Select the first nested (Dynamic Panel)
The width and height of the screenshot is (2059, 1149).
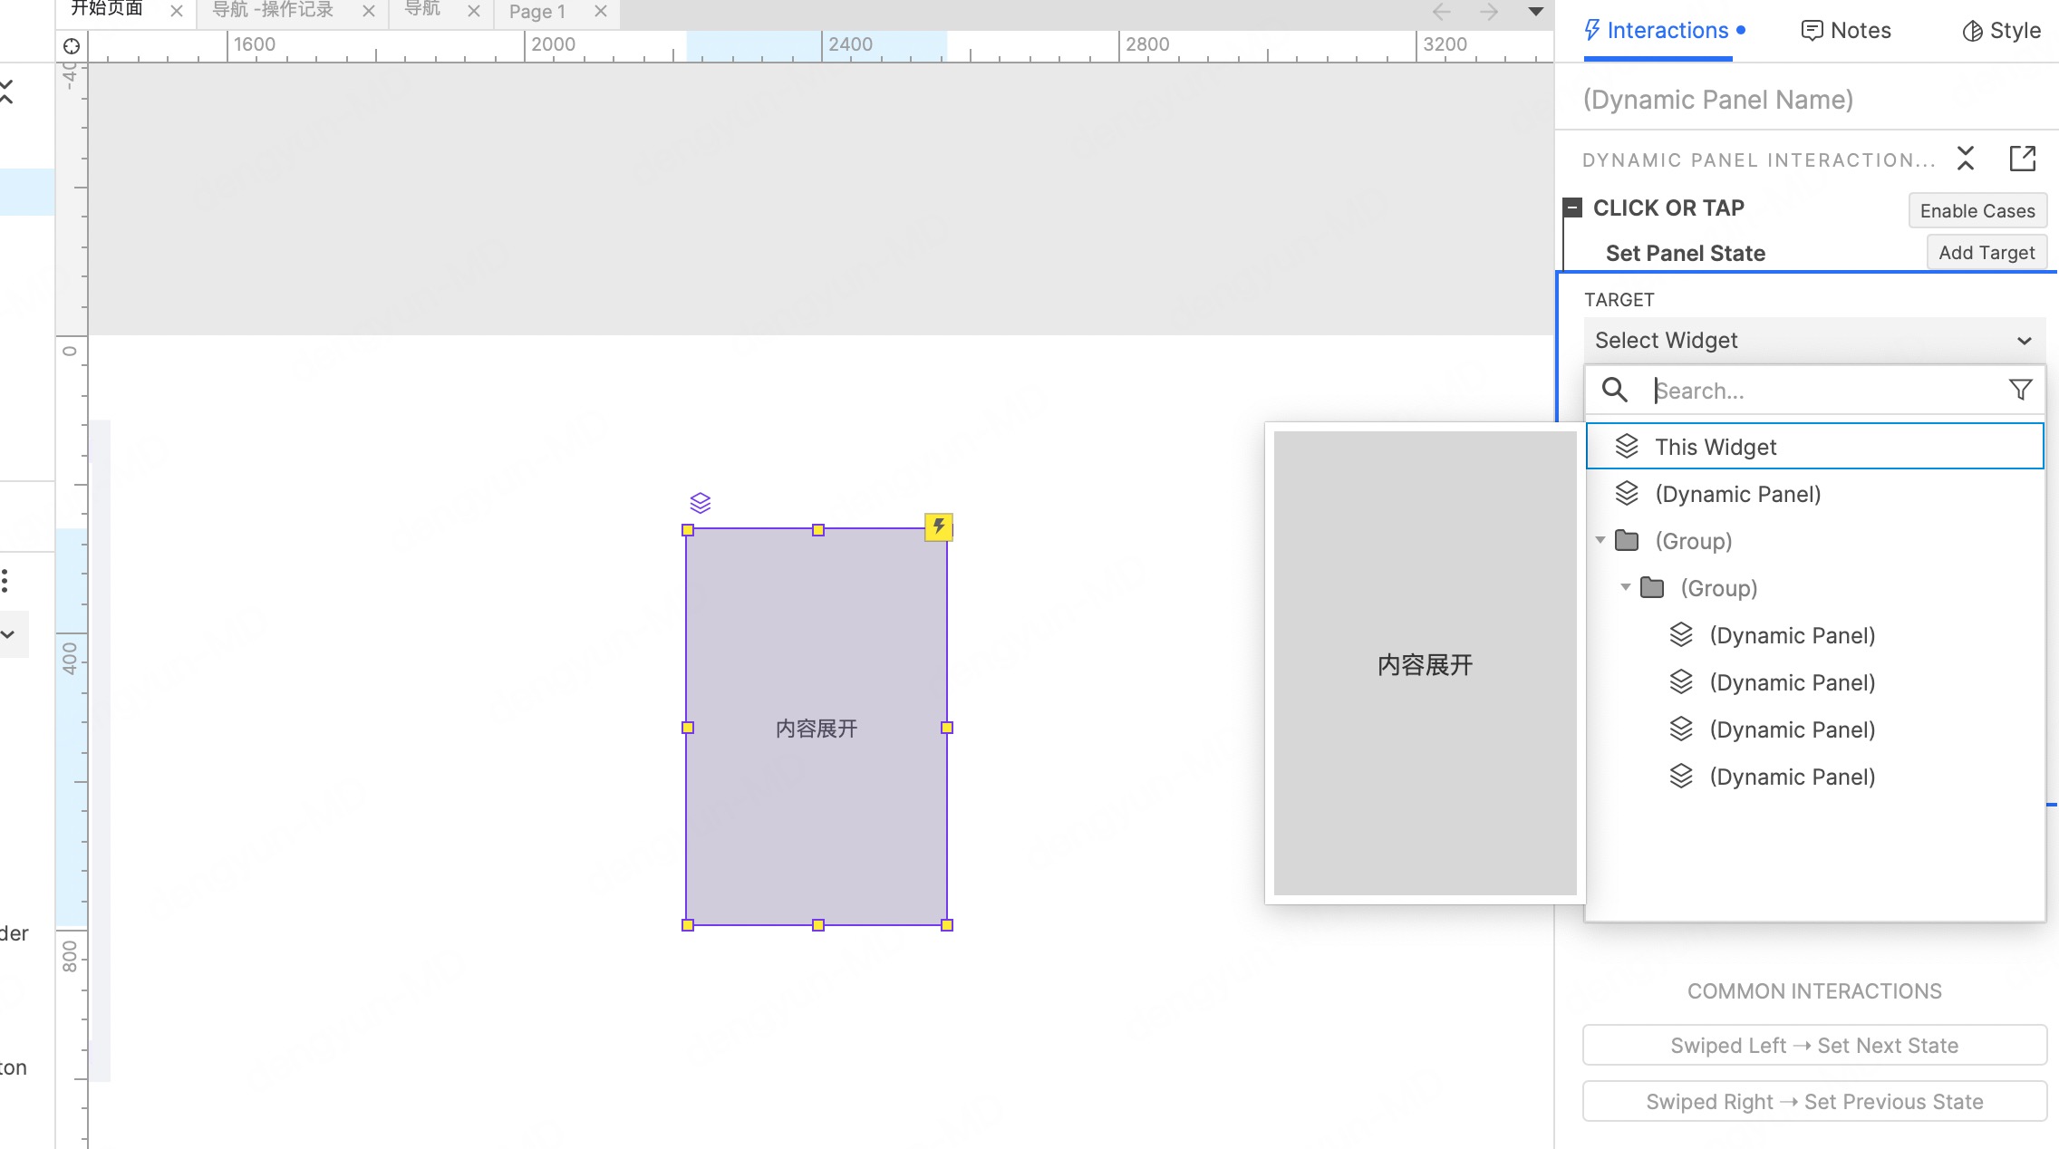click(1814, 635)
